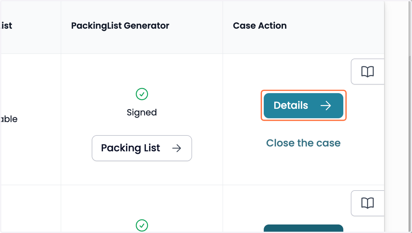Click the Signed status label
This screenshot has height=233, width=412.
(x=142, y=113)
